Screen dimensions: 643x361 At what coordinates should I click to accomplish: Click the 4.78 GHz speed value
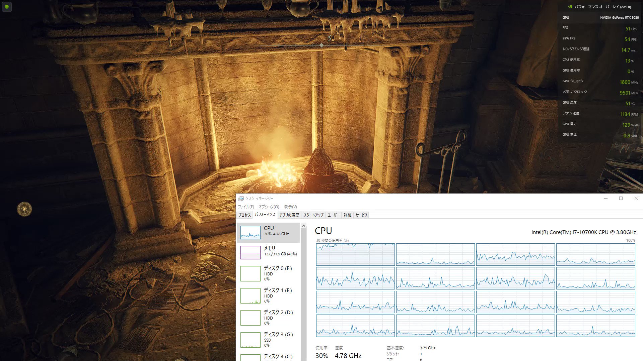coord(348,356)
